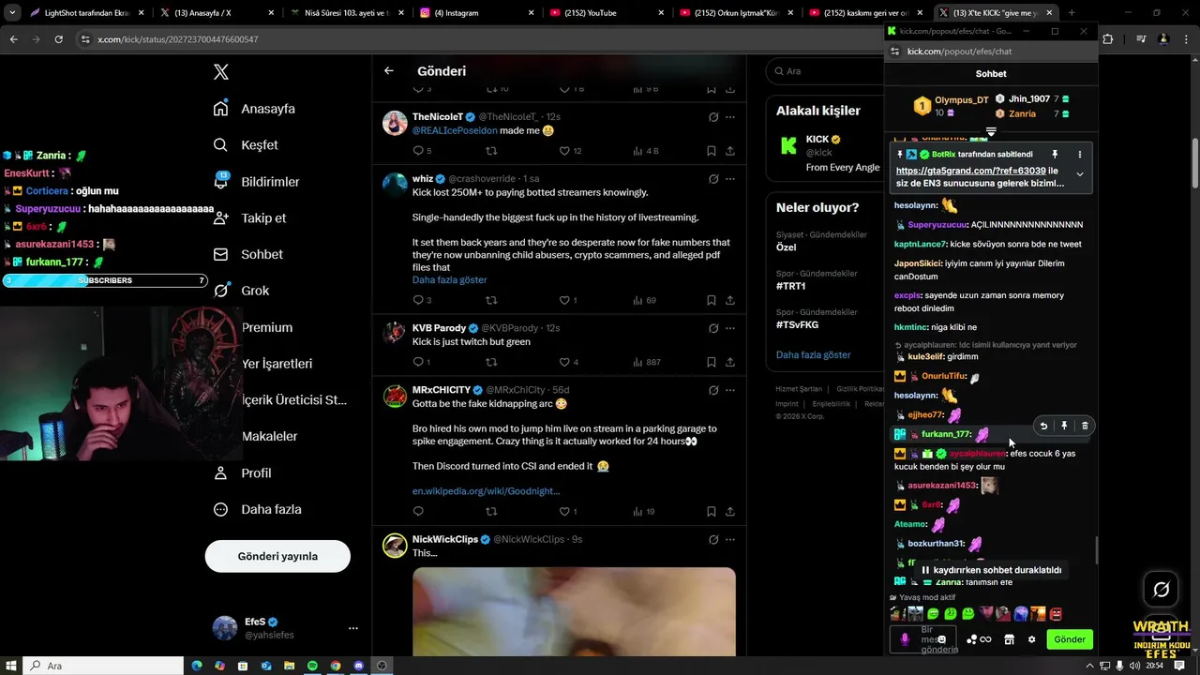Open Grok from the X sidebar
Screen dimensions: 1200x675
(x=241, y=291)
